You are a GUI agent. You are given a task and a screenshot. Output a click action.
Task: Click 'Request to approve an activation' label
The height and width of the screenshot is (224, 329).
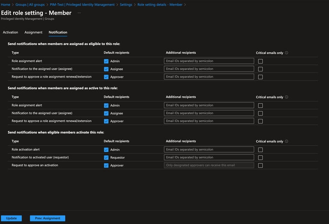click(x=35, y=165)
